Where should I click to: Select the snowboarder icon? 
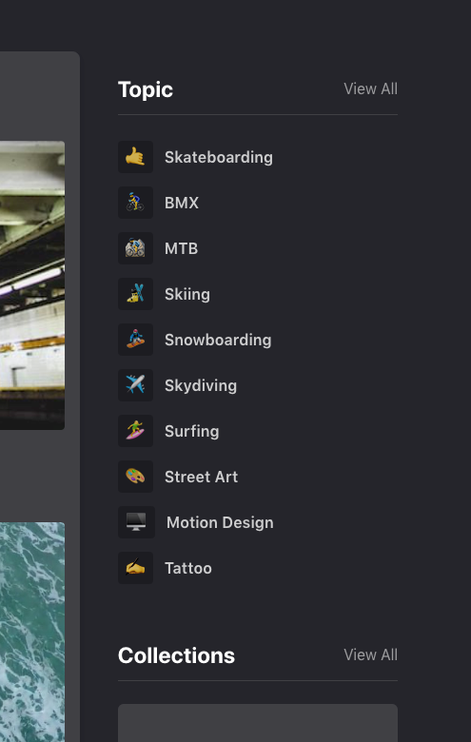tap(135, 340)
